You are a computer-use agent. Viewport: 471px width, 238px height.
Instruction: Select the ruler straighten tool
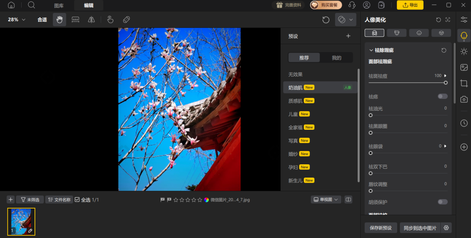pyautogui.click(x=75, y=20)
